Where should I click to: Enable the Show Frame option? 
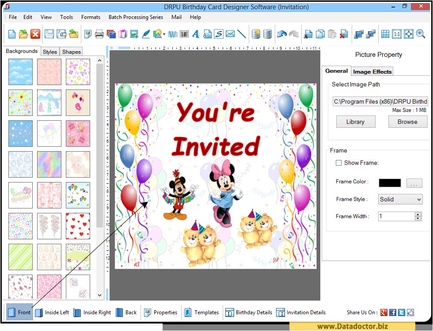tap(338, 163)
